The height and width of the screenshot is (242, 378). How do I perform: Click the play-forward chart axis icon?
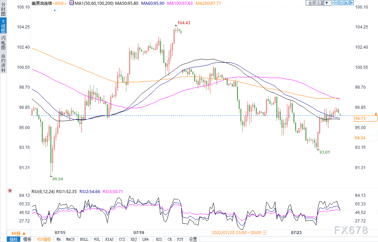[x=346, y=3]
